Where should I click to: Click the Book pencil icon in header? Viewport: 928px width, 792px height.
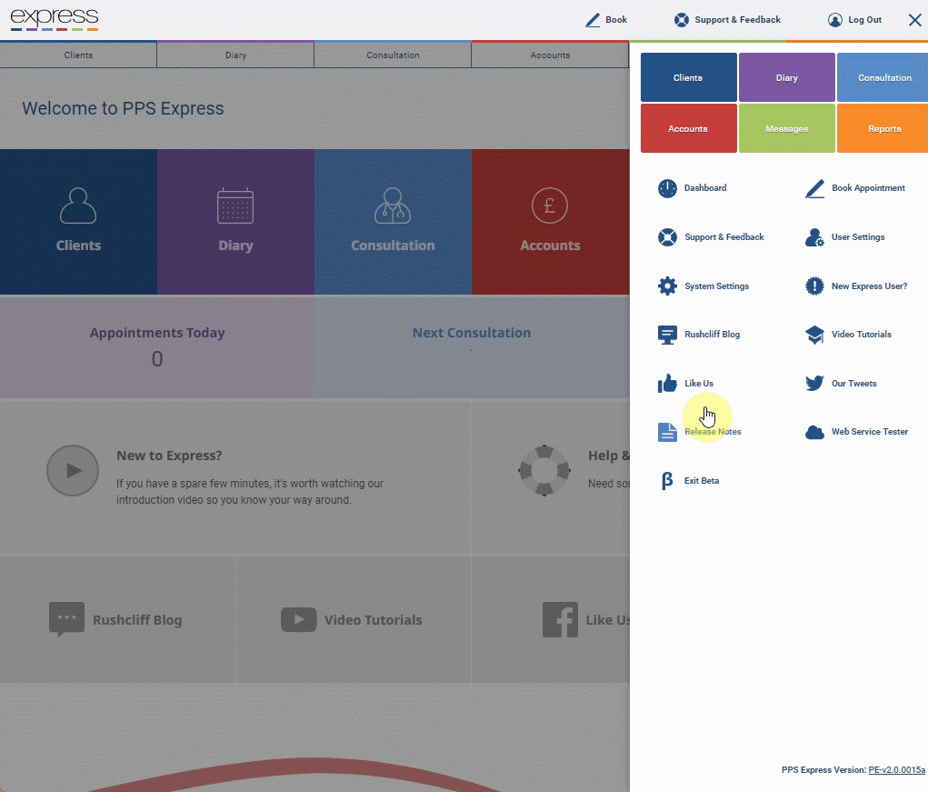pyautogui.click(x=593, y=20)
